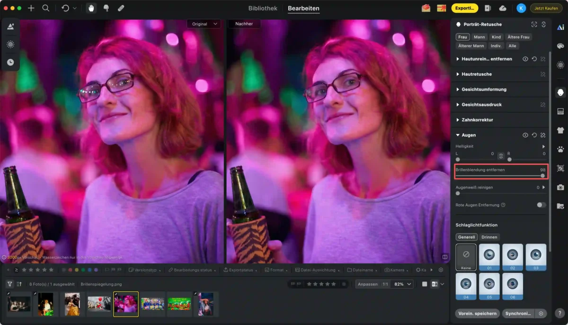This screenshot has height=325, width=568.
Task: Open the structure tool with dotted circle icon
Action: click(x=11, y=45)
